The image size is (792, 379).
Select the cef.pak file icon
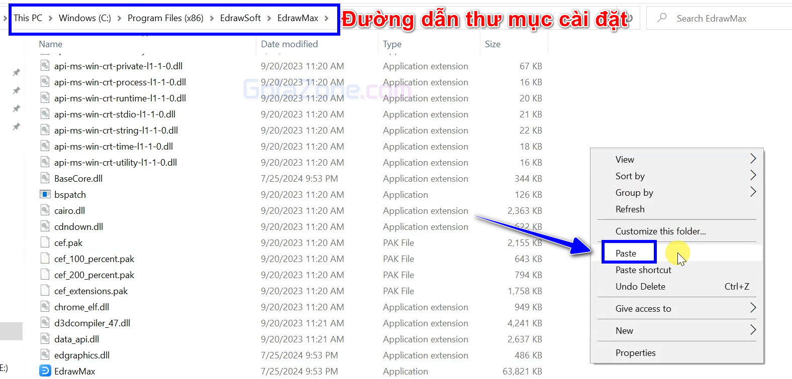pos(45,242)
